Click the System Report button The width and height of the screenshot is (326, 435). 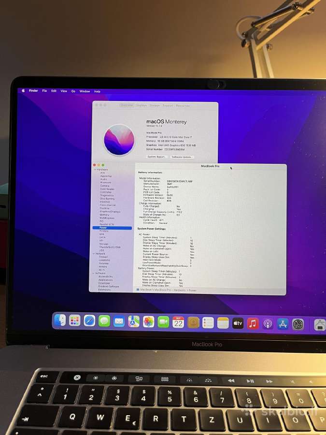[156, 157]
